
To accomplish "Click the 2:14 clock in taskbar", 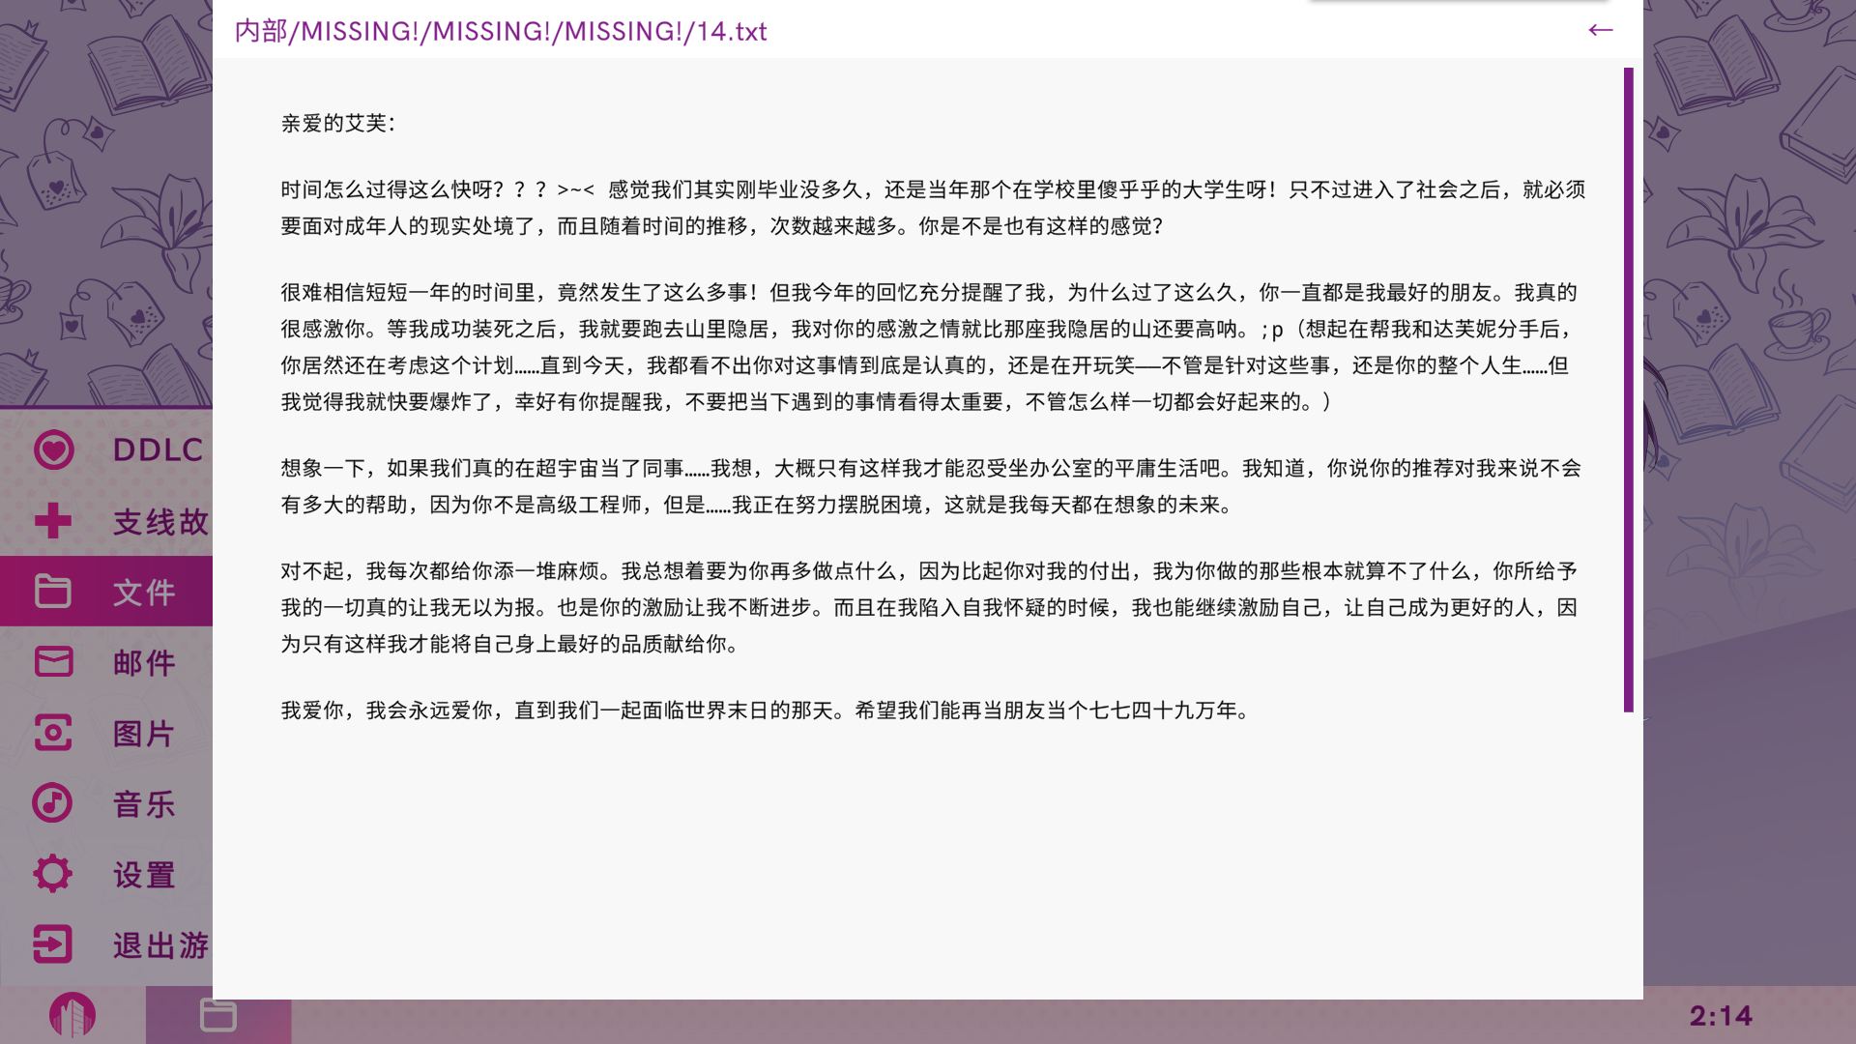I will point(1721,1016).
